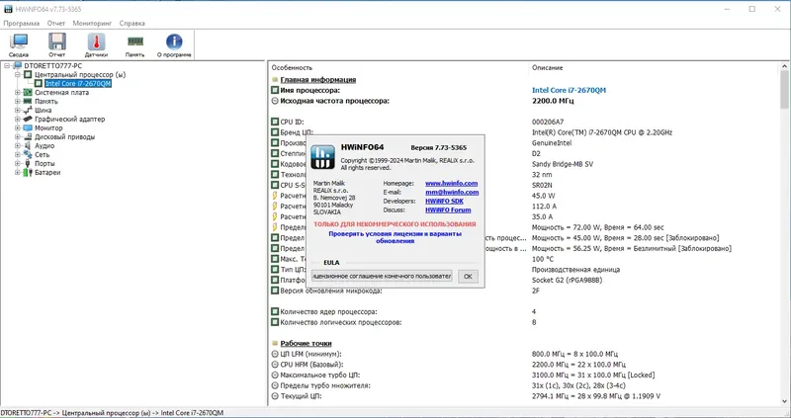This screenshot has height=418, width=791.
Task: Click the HWiNFO64 title bar app icon
Action: pos(8,9)
